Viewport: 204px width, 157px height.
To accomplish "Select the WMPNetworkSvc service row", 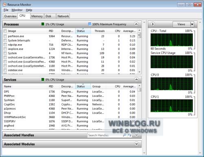I will click(x=70, y=117).
